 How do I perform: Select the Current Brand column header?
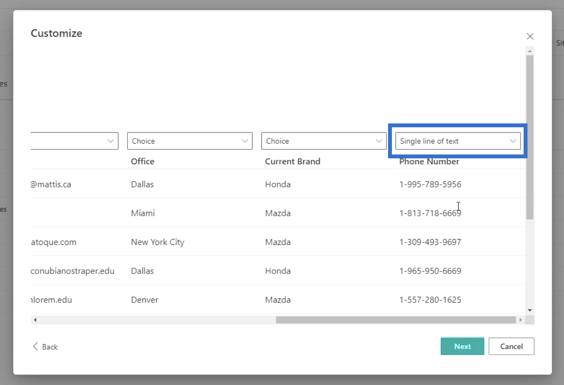[292, 161]
